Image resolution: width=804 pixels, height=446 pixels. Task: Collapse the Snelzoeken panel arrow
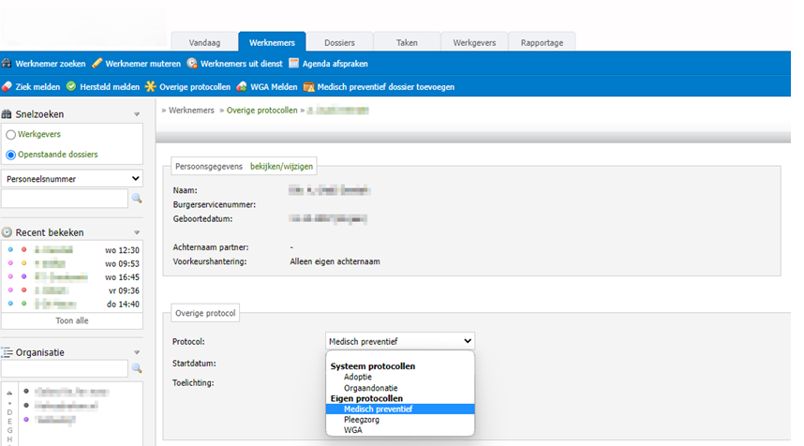click(136, 115)
